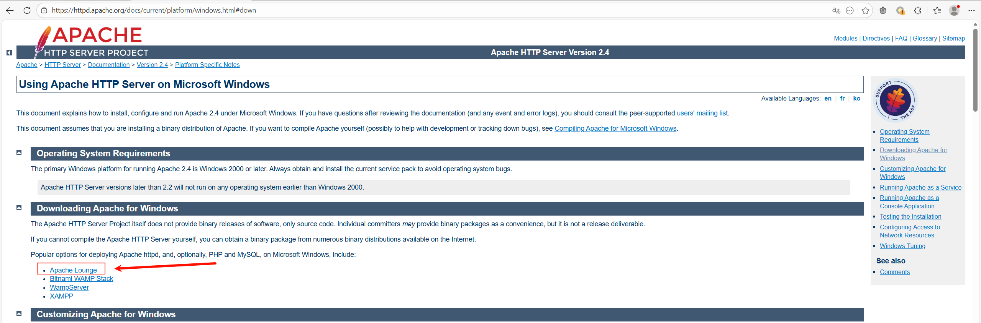This screenshot has width=981, height=323.
Task: Click the browser address bar URL
Action: 154,10
